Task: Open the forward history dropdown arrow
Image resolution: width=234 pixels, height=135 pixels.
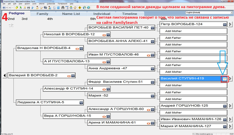Action: [13, 8]
